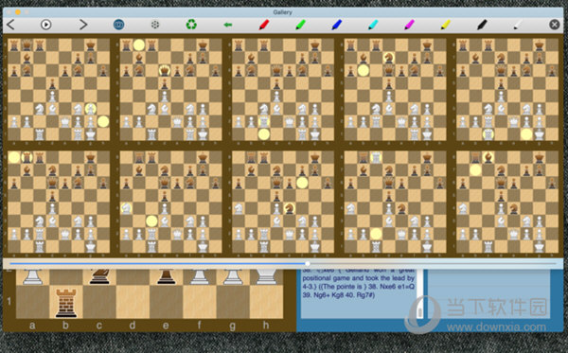Viewport: 568px width, 353px height.
Task: Open the second board thumbnail in top row
Action: click(x=170, y=89)
